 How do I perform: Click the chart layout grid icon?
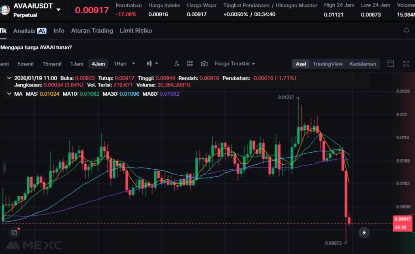coord(190,64)
